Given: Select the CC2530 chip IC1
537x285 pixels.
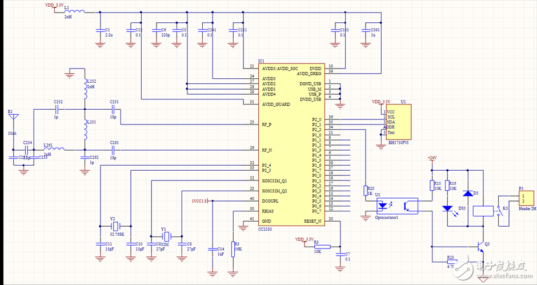Looking at the screenshot, I should (291, 143).
